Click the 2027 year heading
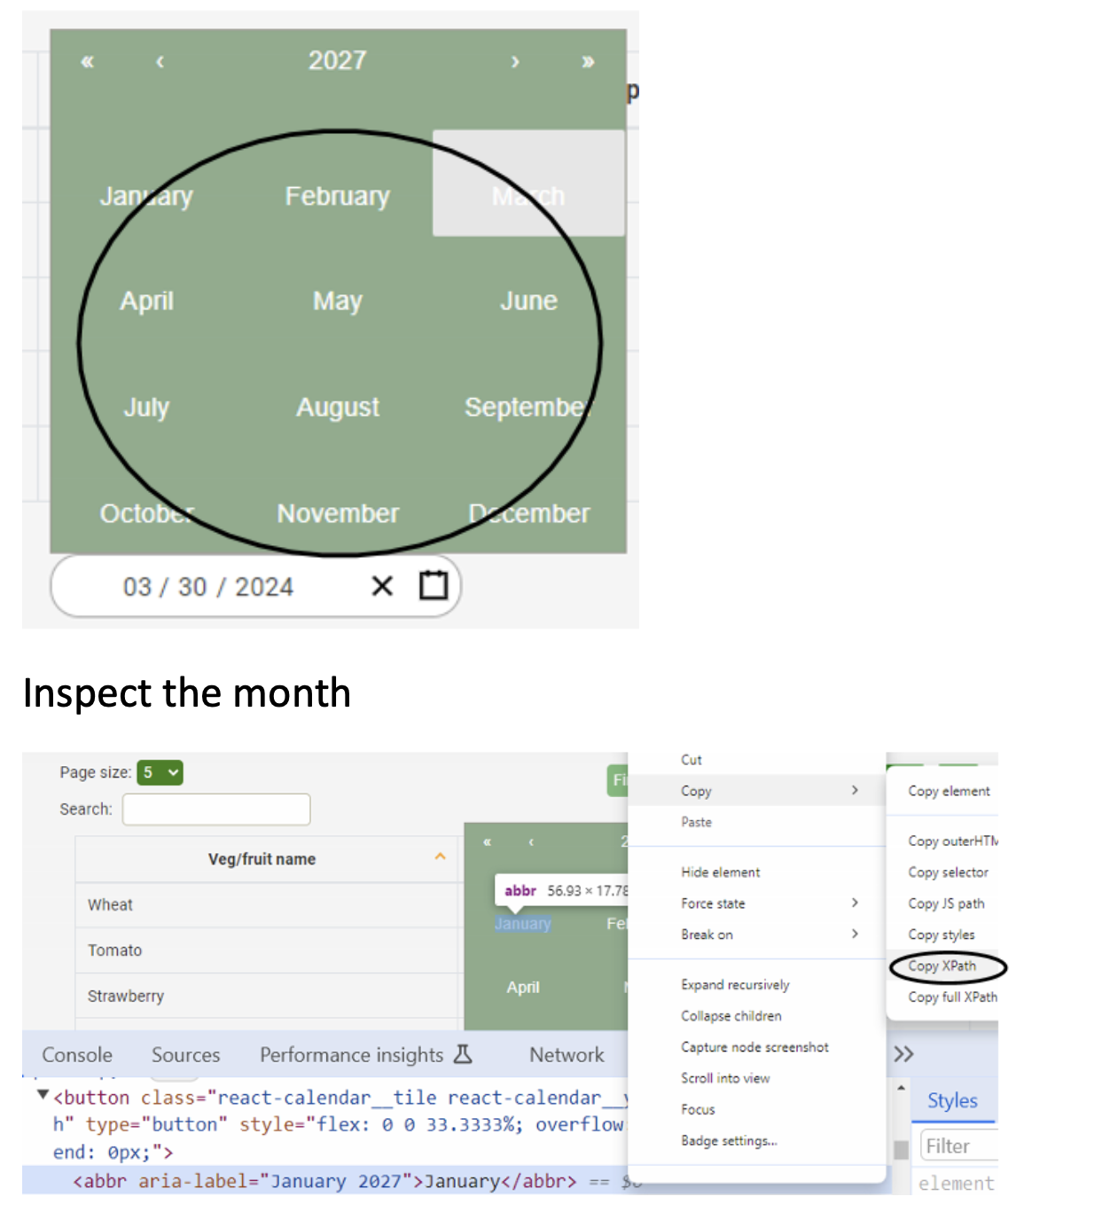Viewport: 1094px width, 1220px height. (337, 60)
